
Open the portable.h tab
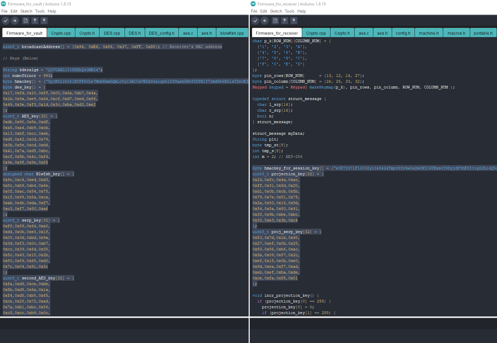point(483,33)
